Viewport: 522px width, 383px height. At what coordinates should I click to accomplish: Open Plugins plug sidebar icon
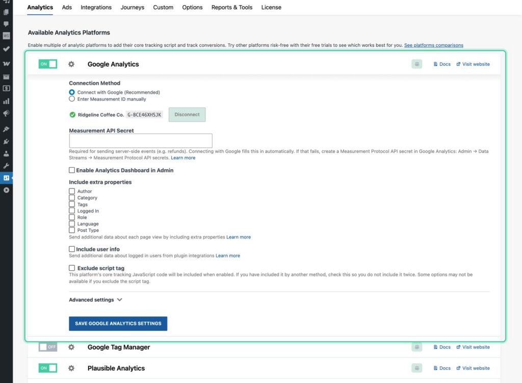6,141
